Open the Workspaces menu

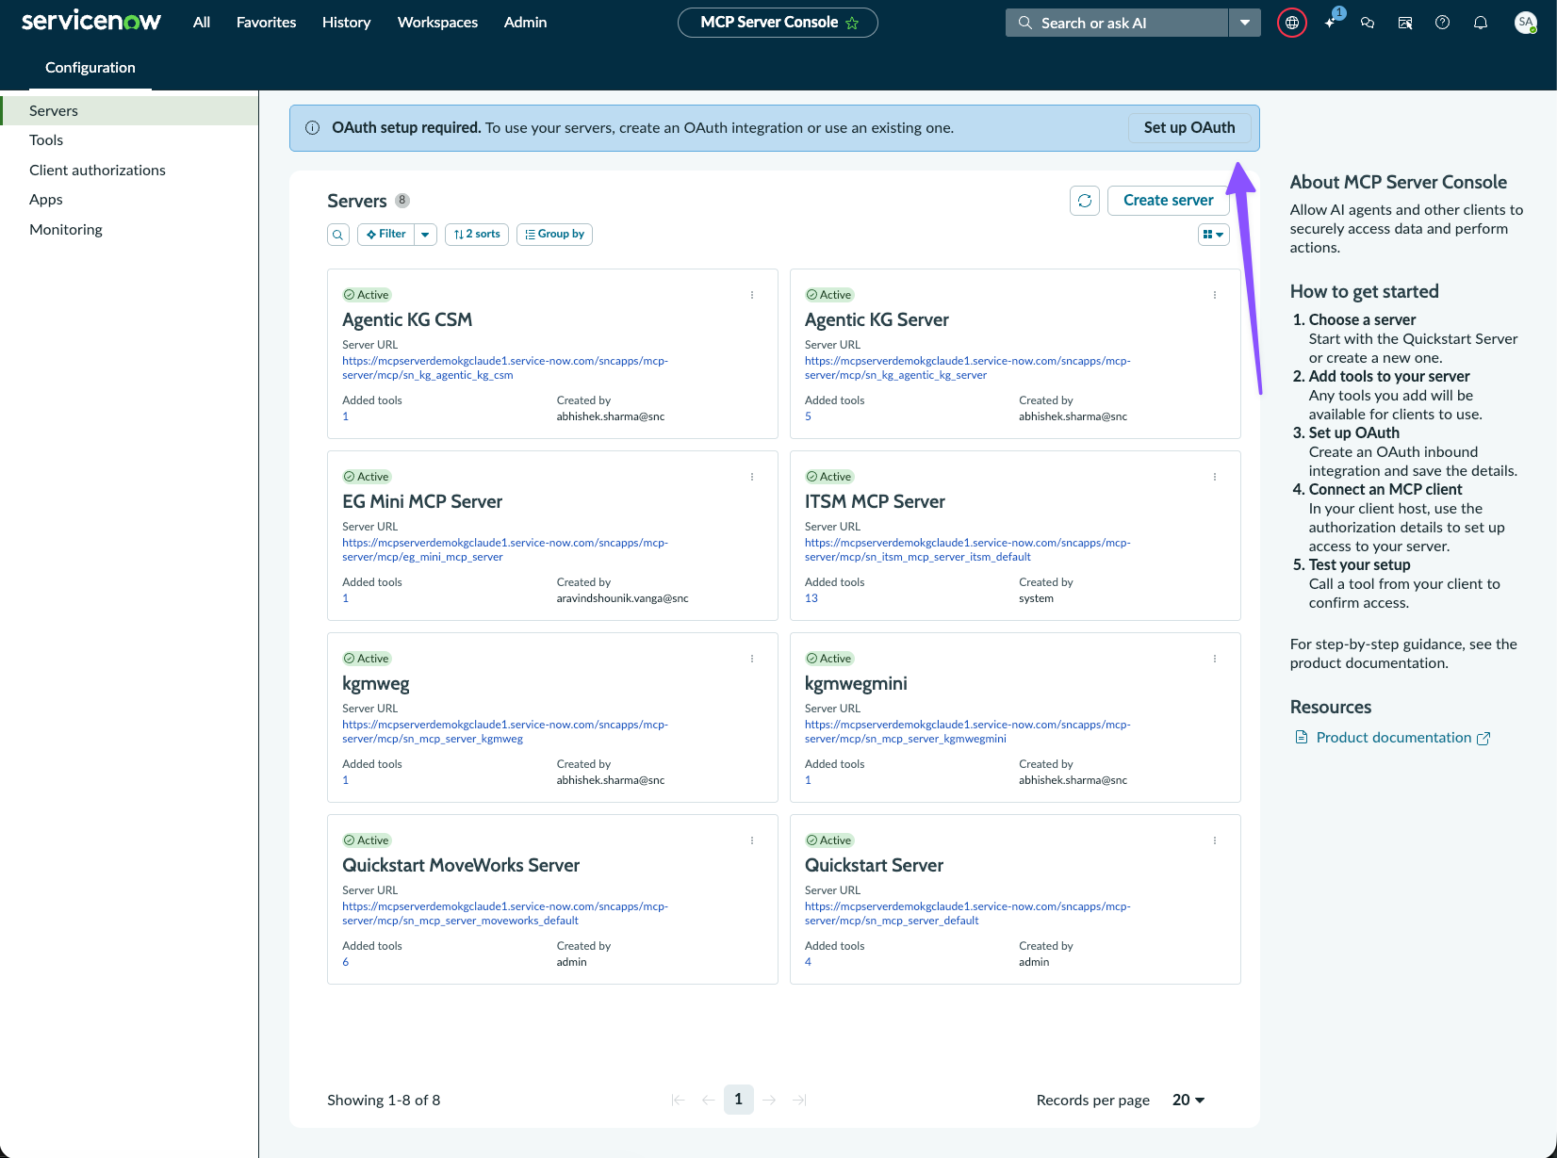click(x=437, y=23)
